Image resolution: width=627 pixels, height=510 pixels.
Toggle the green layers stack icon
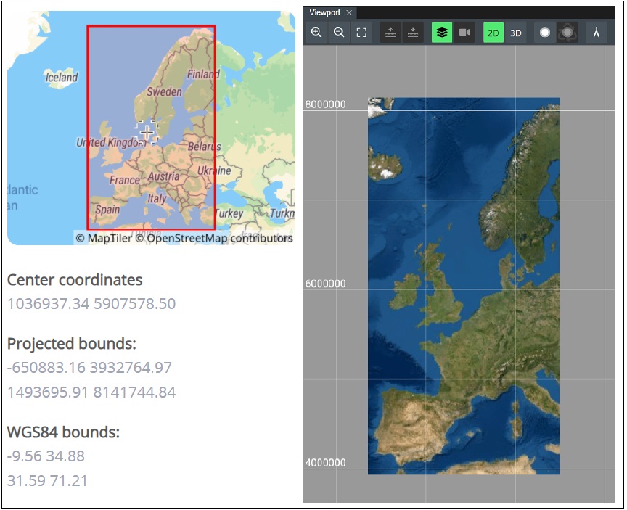(442, 33)
